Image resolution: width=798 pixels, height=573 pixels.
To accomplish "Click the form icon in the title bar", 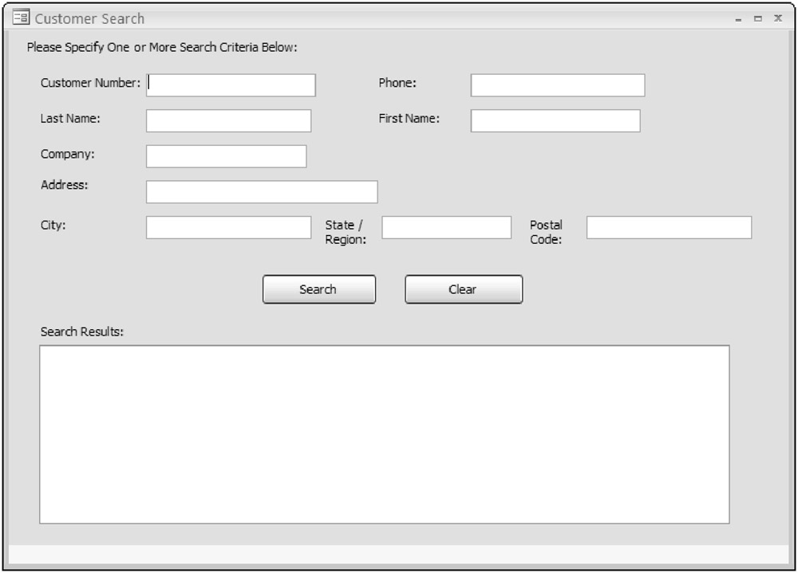I will (x=21, y=18).
